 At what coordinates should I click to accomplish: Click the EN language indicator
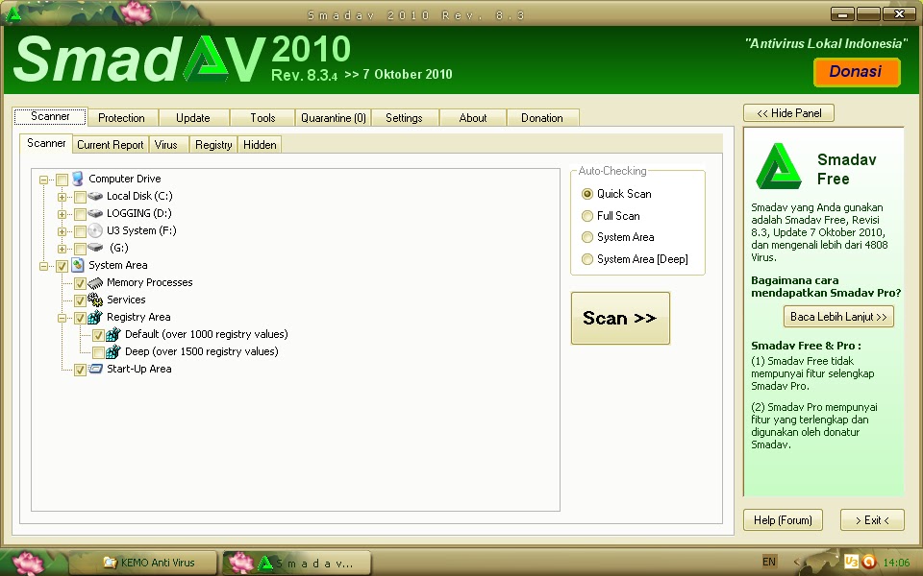click(x=769, y=562)
